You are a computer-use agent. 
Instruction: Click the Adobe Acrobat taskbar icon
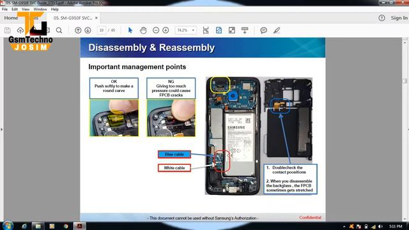click(x=79, y=226)
